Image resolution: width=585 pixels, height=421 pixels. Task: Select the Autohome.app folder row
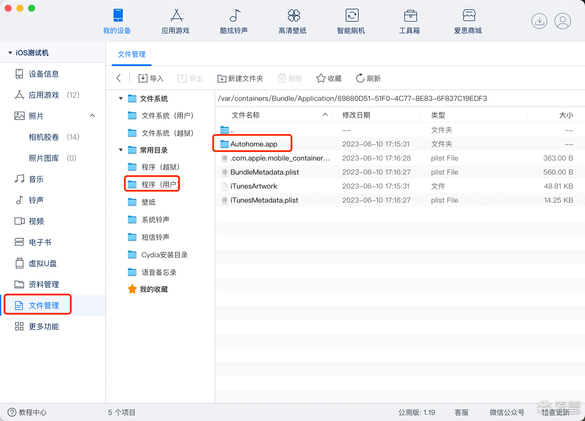253,144
